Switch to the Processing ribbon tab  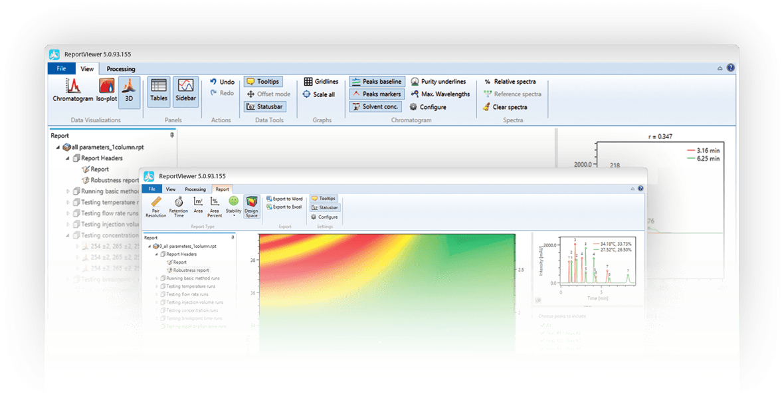tap(121, 68)
